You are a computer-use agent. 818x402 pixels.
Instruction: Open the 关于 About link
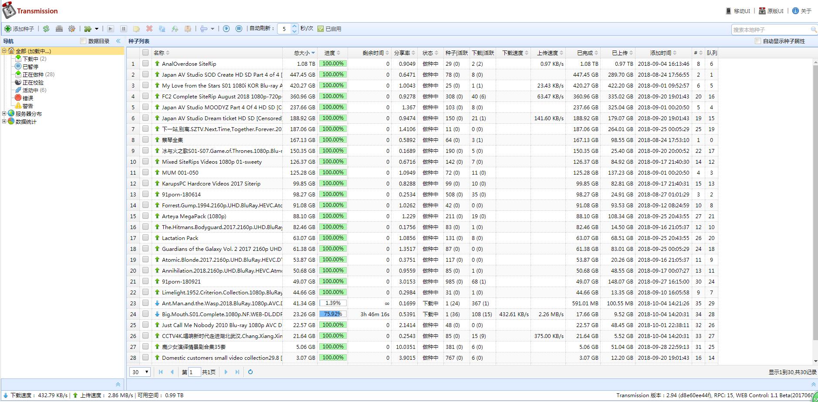(802, 11)
